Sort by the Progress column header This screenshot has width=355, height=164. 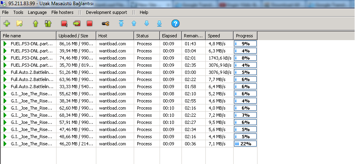tap(246, 36)
